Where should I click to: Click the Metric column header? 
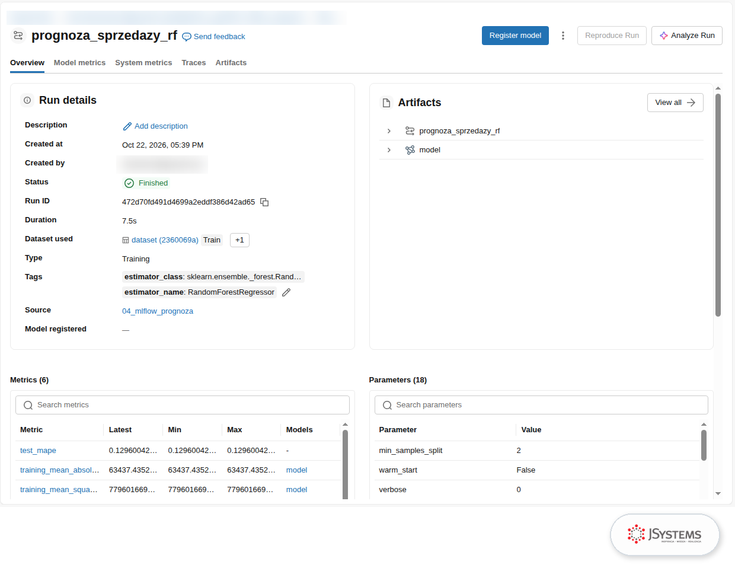[31, 430]
